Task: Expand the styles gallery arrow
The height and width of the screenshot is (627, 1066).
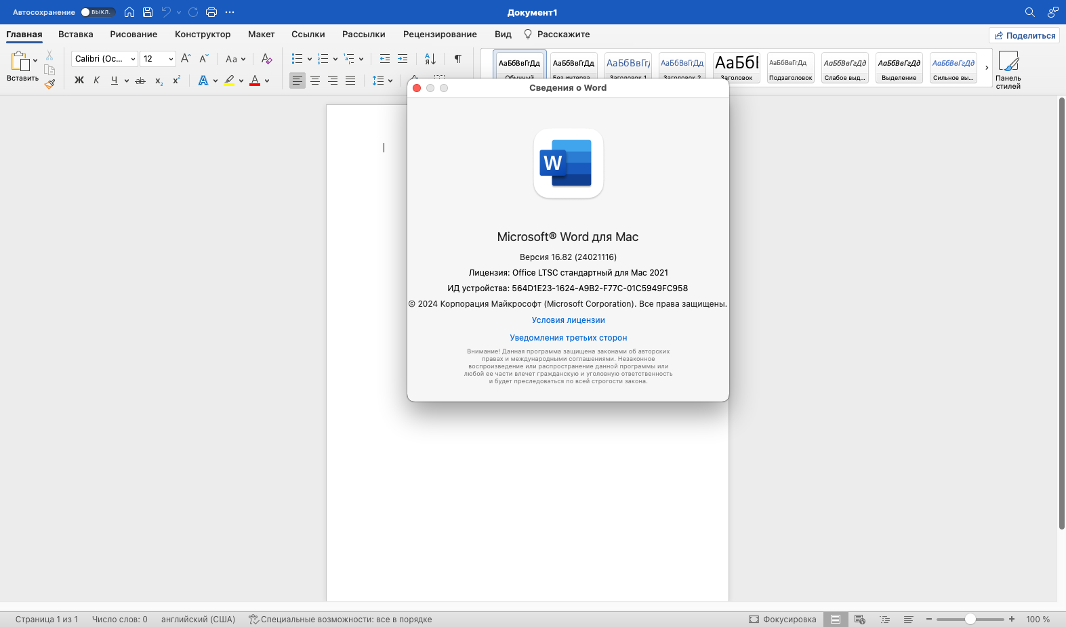Action: [987, 68]
